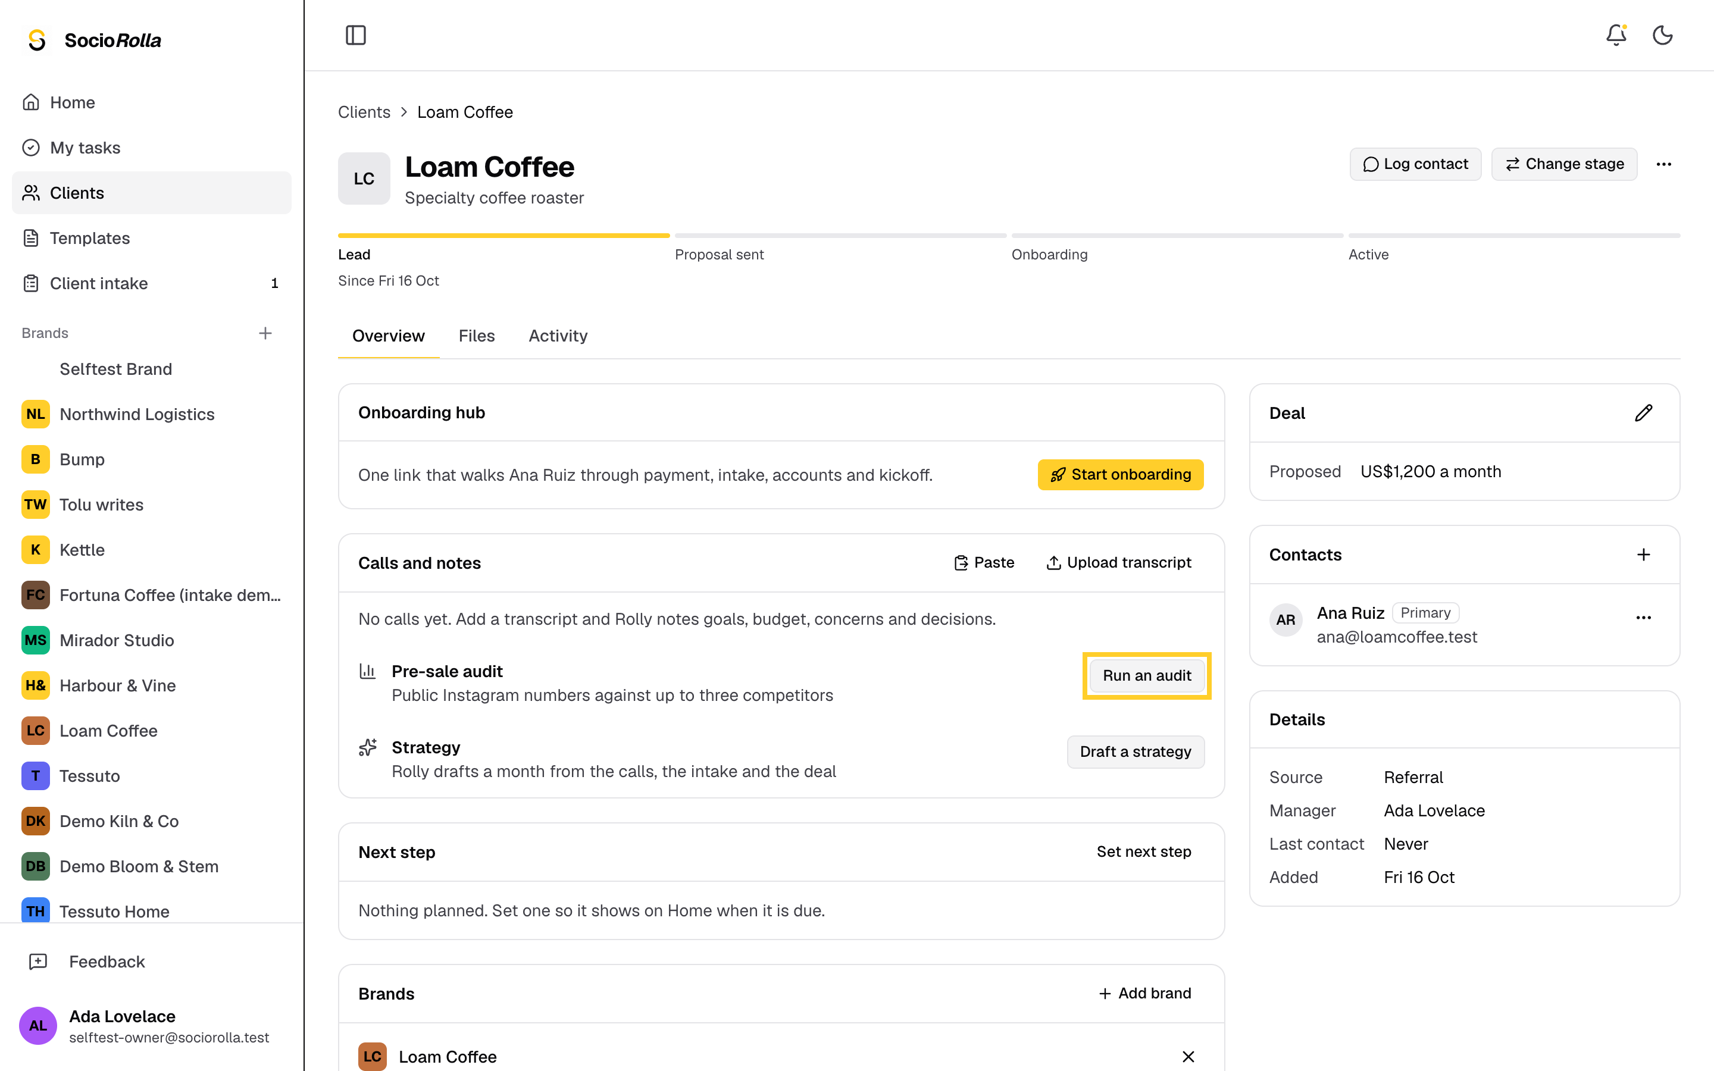The height and width of the screenshot is (1071, 1714).
Task: Click the Strategy sparkles icon
Action: [368, 747]
